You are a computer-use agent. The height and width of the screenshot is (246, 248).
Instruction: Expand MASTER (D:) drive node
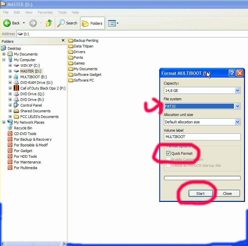tap(10, 71)
